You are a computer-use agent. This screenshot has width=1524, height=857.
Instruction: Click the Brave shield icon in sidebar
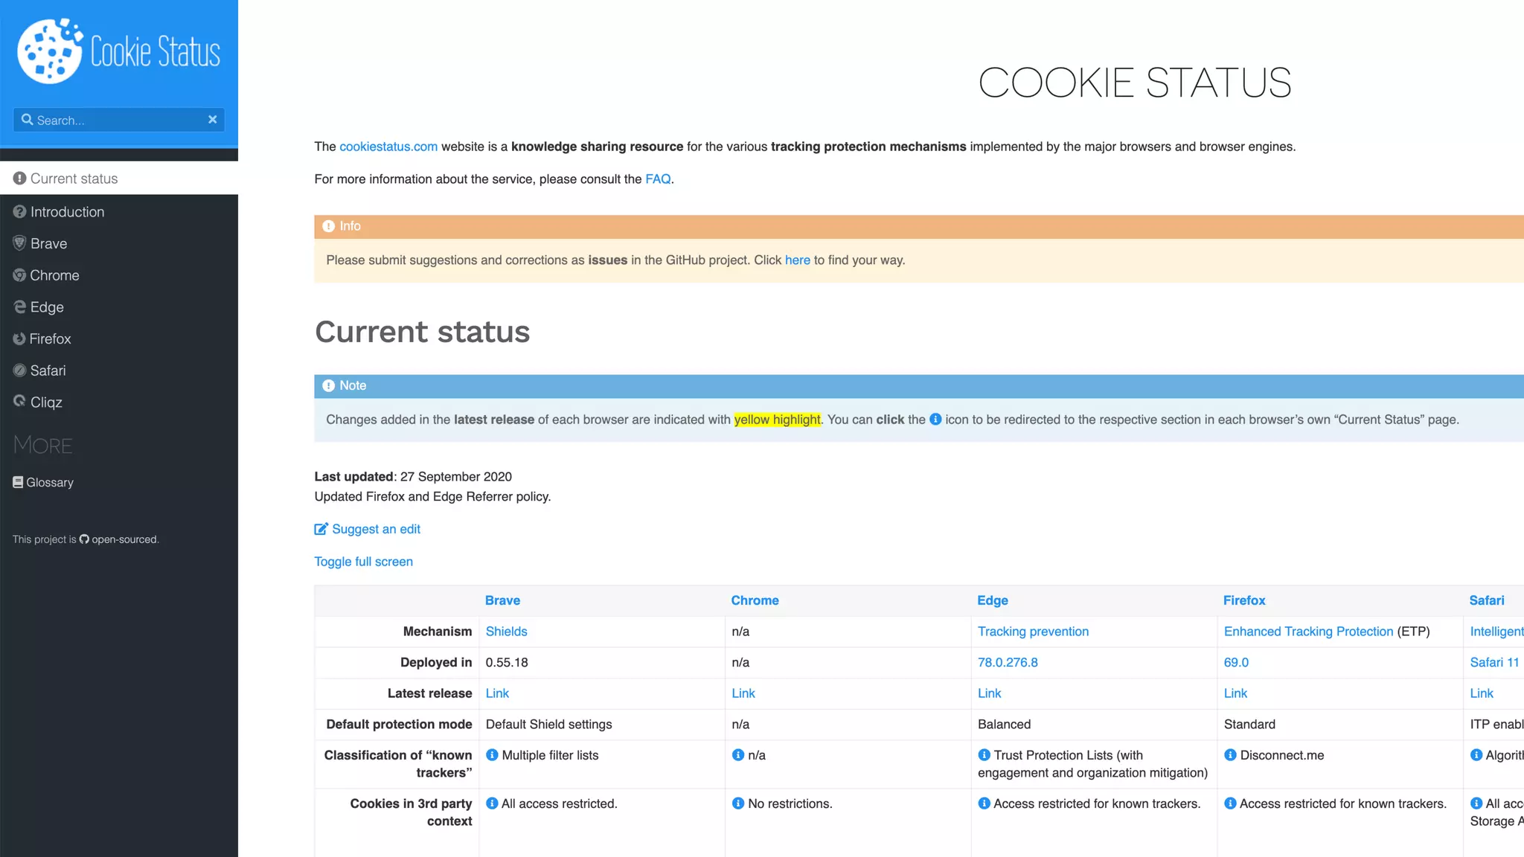pos(19,243)
